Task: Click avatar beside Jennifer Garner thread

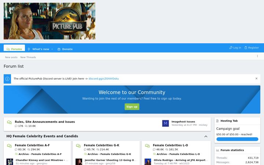Action: [78, 162]
